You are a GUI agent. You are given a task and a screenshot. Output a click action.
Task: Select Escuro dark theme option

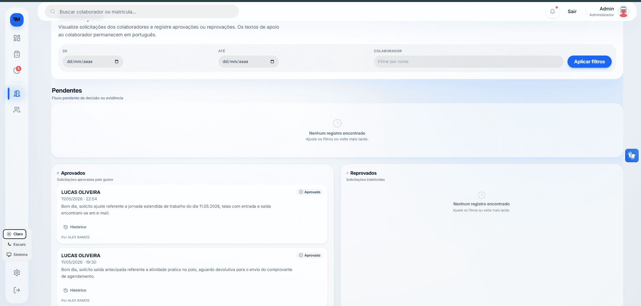click(x=17, y=244)
